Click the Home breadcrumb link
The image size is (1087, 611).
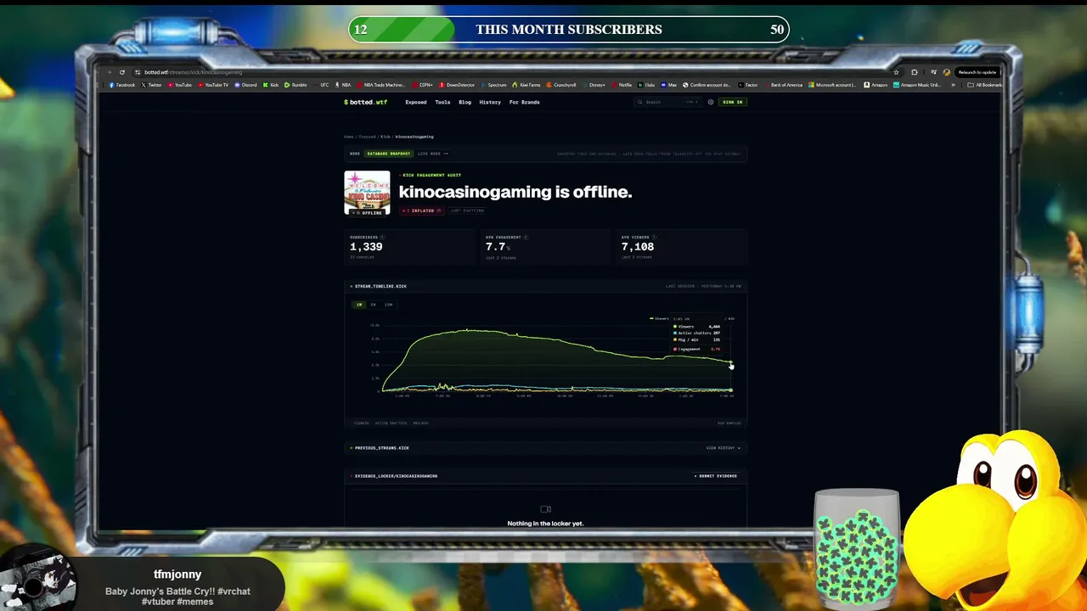coord(349,137)
